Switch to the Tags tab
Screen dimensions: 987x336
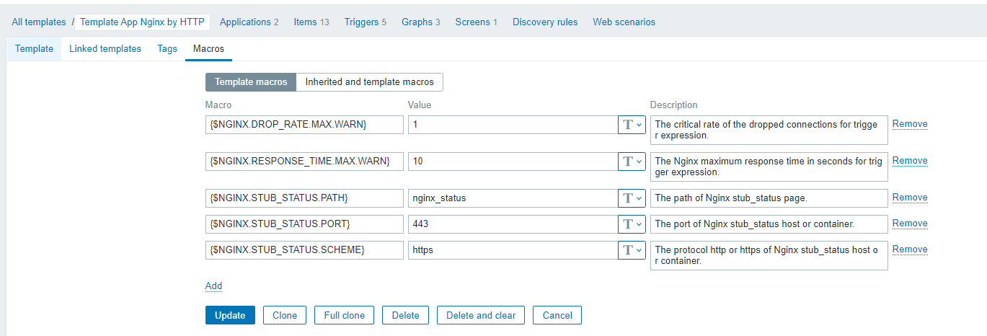tap(167, 49)
